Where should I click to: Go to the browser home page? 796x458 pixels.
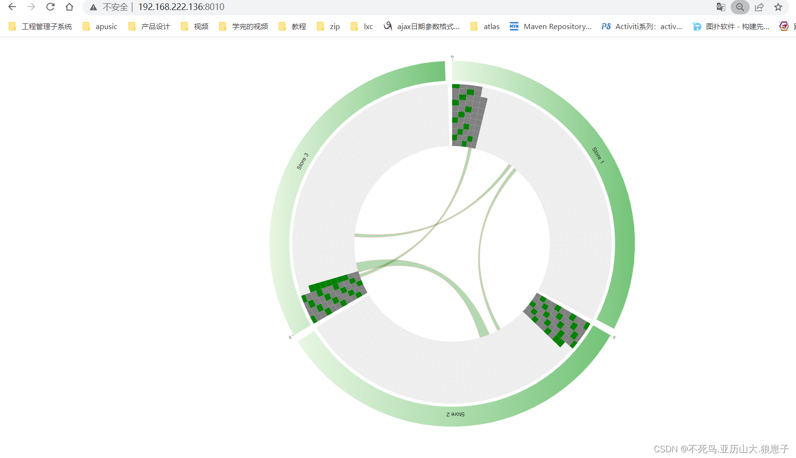pos(70,7)
